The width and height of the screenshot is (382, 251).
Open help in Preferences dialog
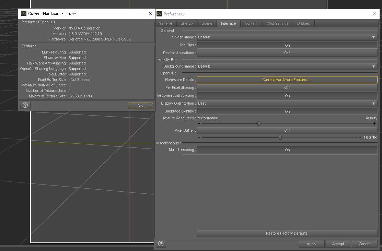tap(161, 244)
